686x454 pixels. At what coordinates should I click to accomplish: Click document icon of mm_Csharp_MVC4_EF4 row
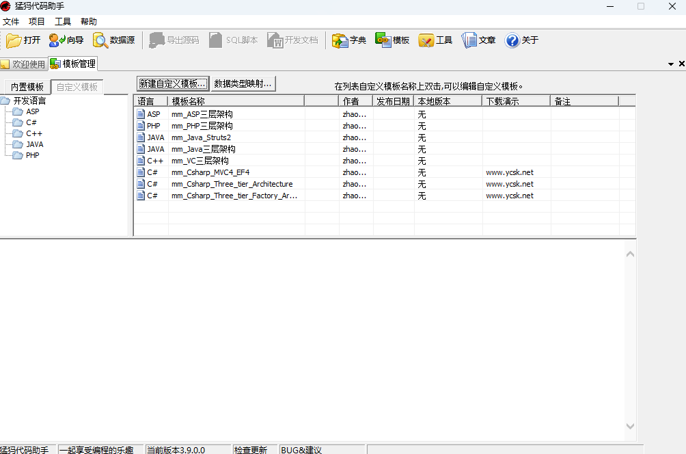141,172
